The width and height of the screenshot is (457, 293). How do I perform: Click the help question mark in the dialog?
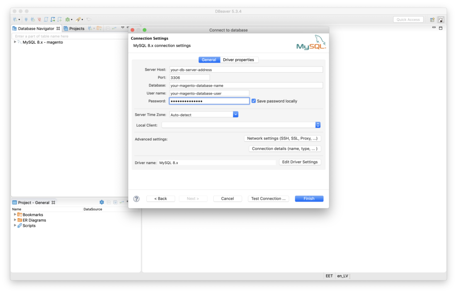(137, 198)
